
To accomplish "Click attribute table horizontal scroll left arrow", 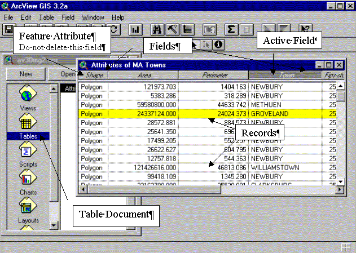I will pyautogui.click(x=83, y=189).
